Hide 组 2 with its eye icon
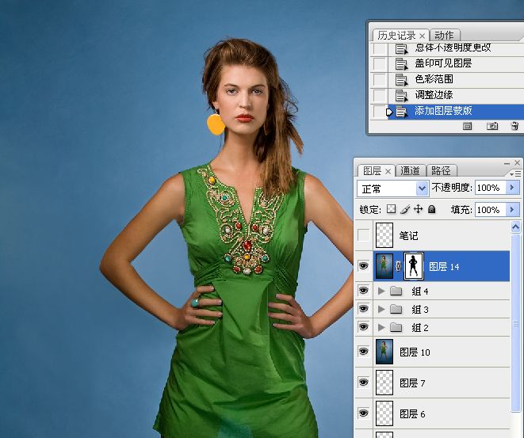Viewport: 524px width, 438px height. click(x=363, y=327)
